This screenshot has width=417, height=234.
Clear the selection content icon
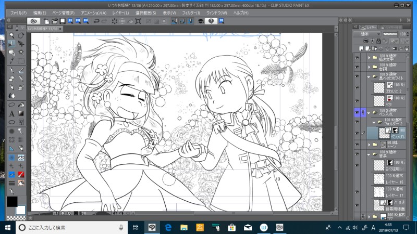114,21
